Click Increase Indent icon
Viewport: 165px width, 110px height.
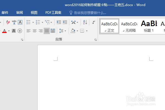65,22
